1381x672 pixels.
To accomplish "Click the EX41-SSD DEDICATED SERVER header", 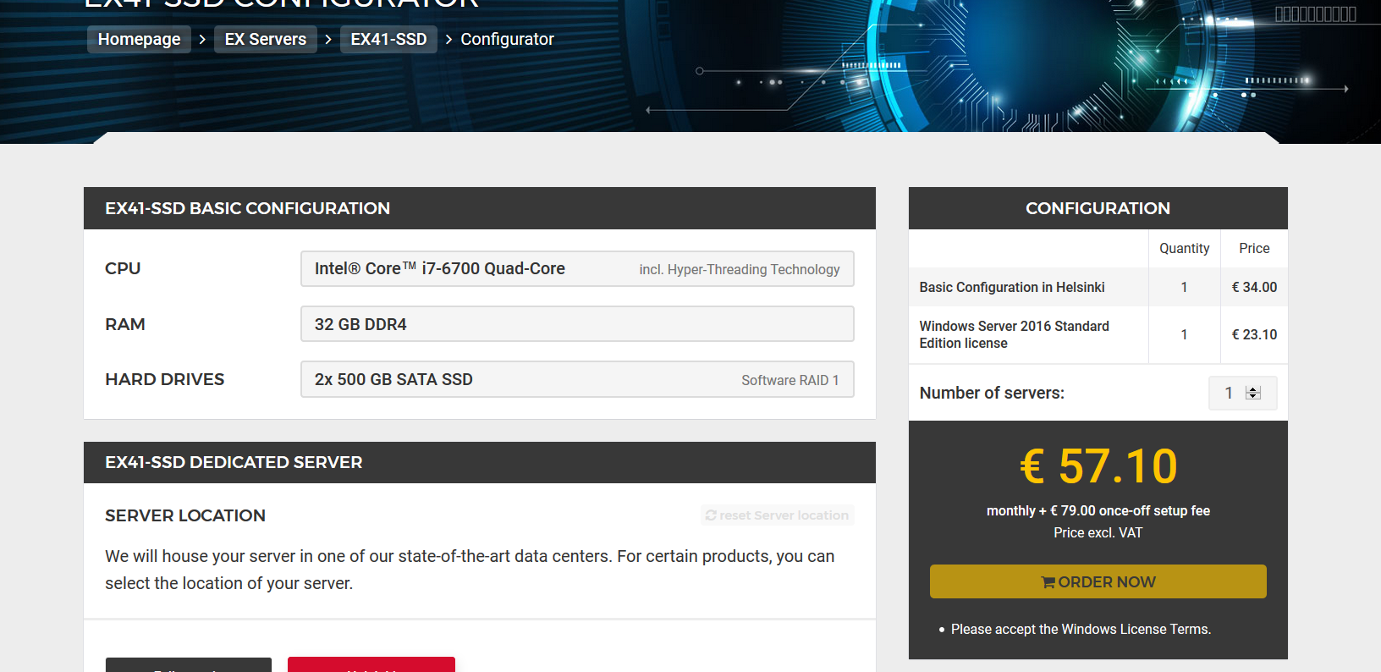I will point(480,462).
